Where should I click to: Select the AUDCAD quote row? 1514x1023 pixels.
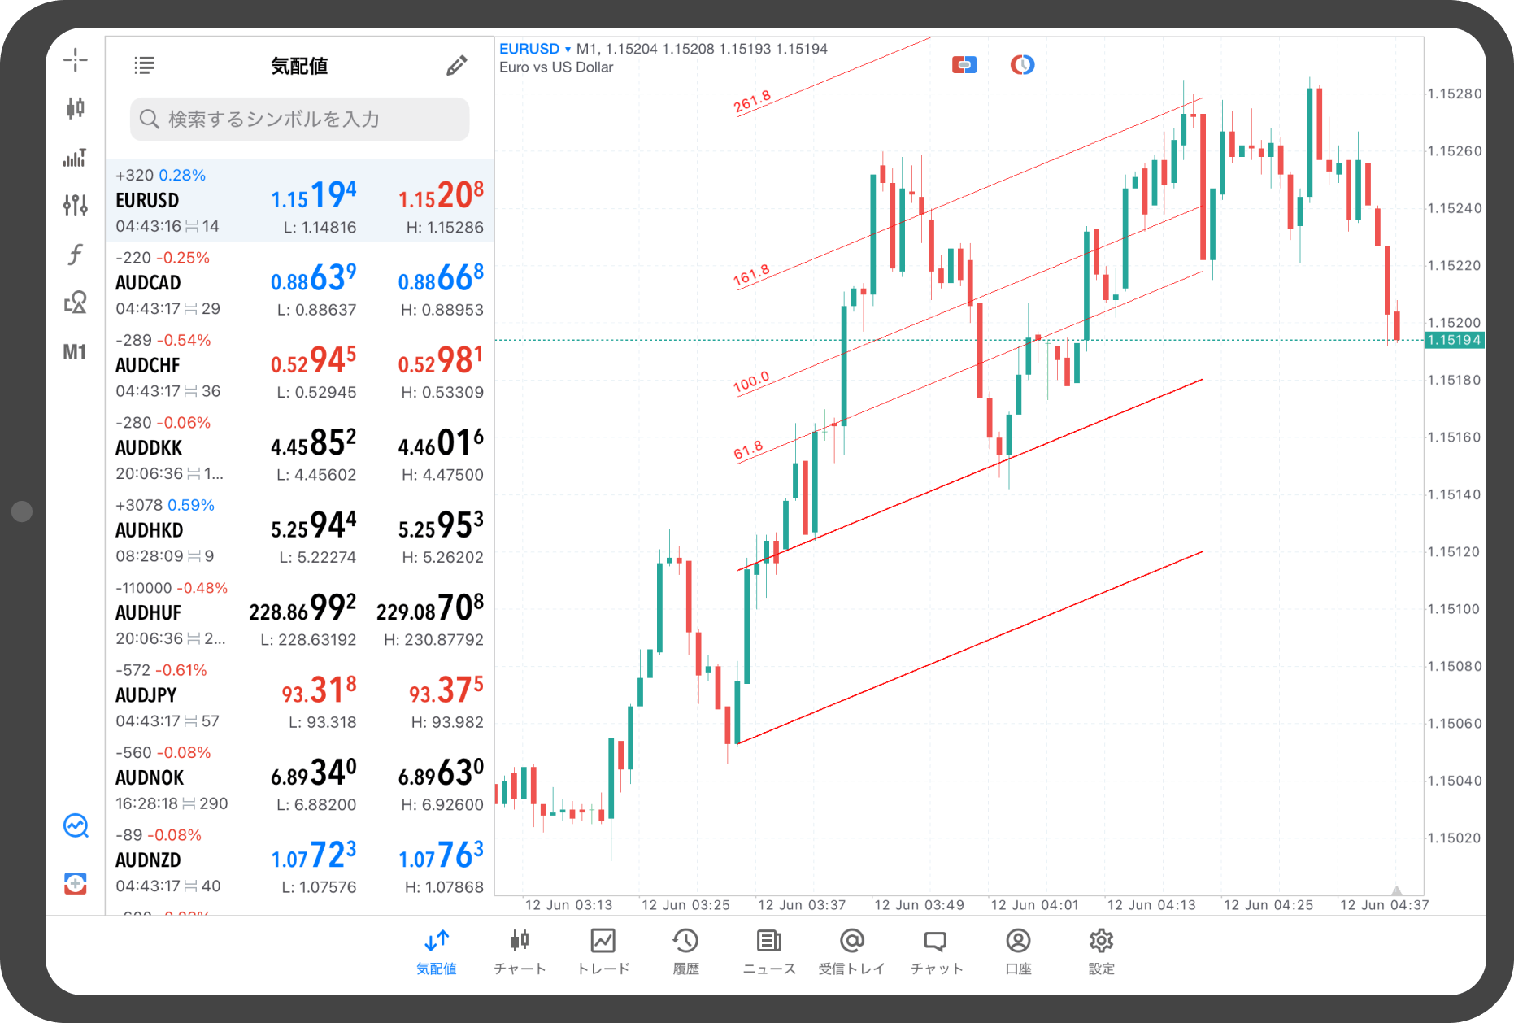coord(299,283)
